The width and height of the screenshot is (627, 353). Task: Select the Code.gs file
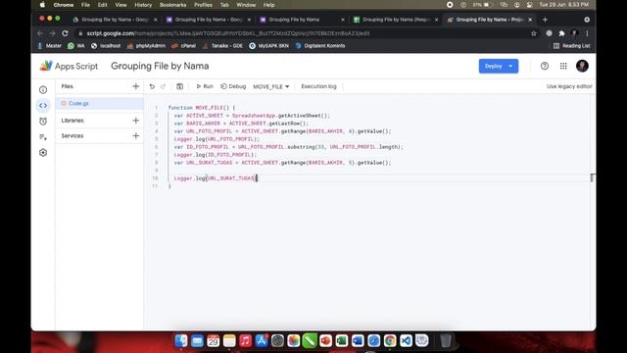pyautogui.click(x=100, y=103)
